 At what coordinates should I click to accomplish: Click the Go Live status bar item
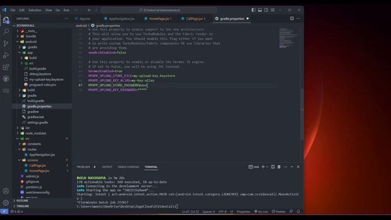point(261,211)
